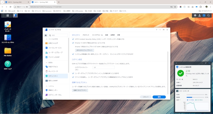Open the DSM user options person icon
Screen dimensions: 213x114
point(199,15)
